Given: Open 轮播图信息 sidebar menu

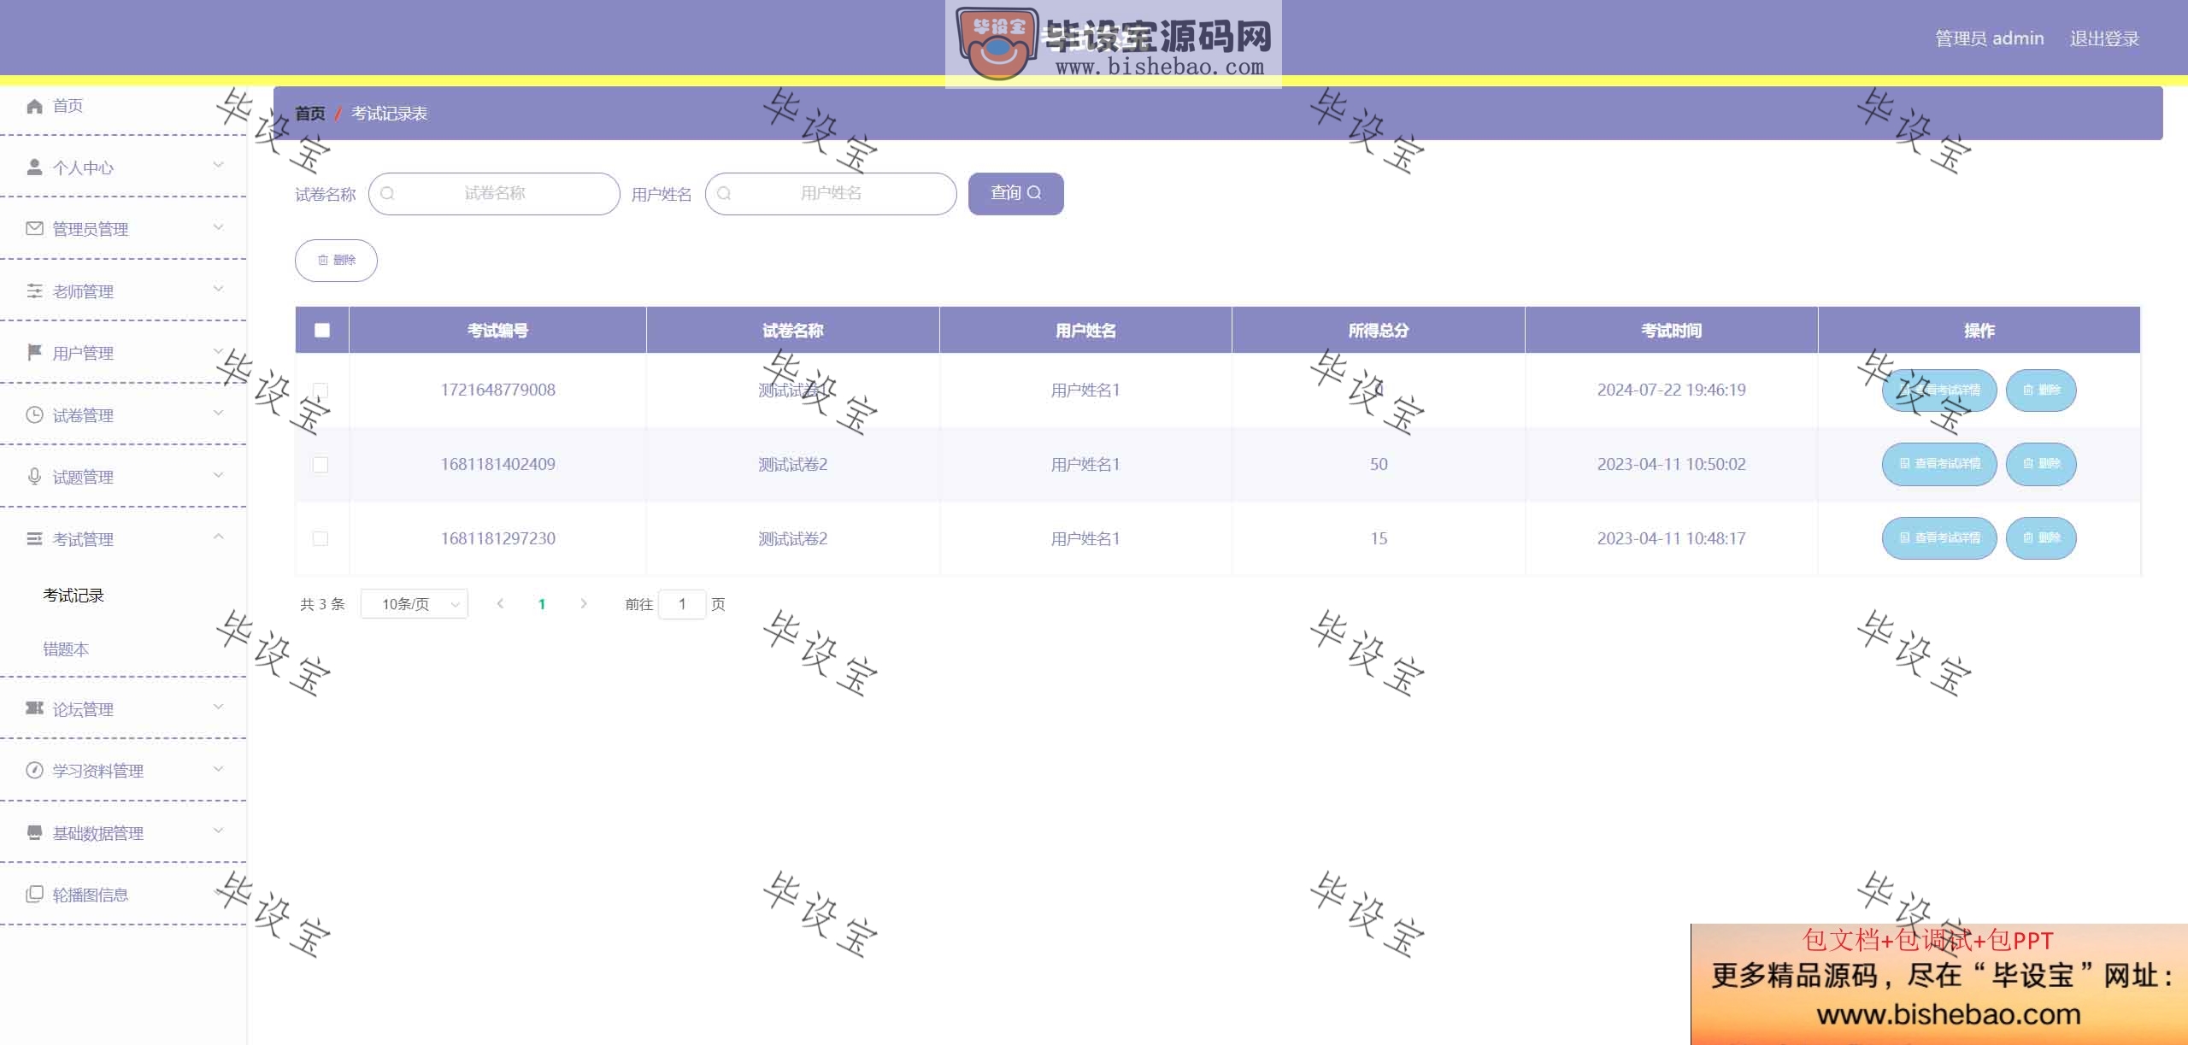Looking at the screenshot, I should [x=123, y=895].
